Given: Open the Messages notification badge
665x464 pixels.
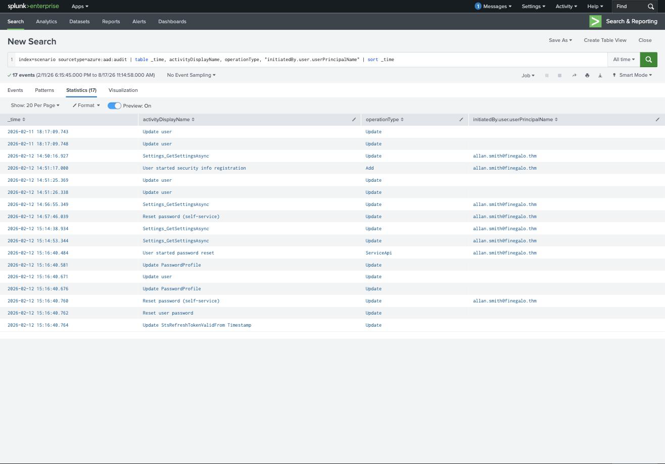Looking at the screenshot, I should (478, 6).
